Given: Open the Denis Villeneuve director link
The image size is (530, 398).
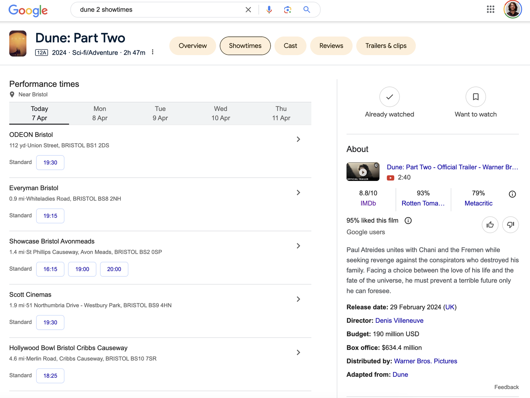Looking at the screenshot, I should pyautogui.click(x=399, y=320).
